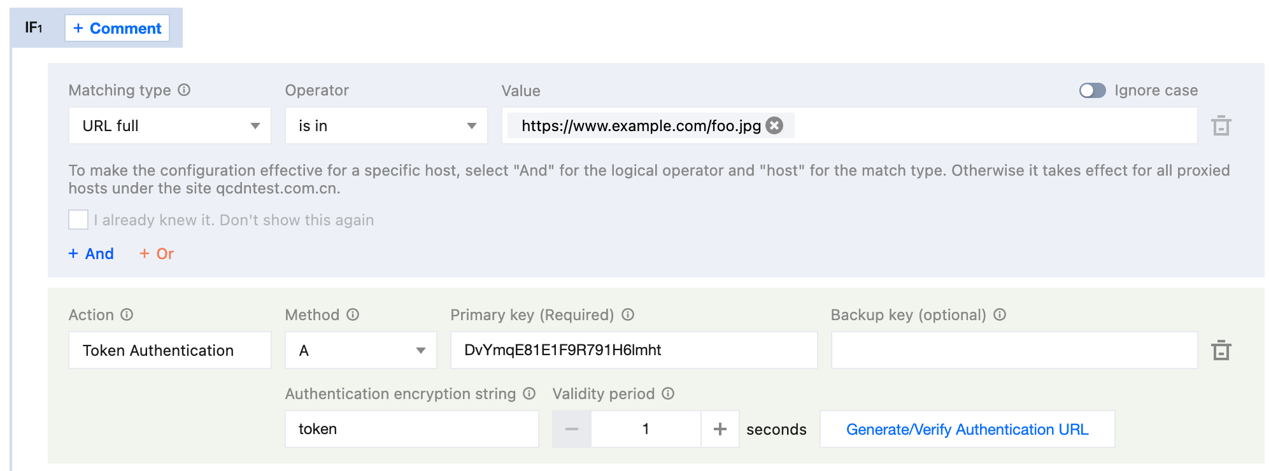Delete the matching condition row via trash icon

(x=1221, y=125)
